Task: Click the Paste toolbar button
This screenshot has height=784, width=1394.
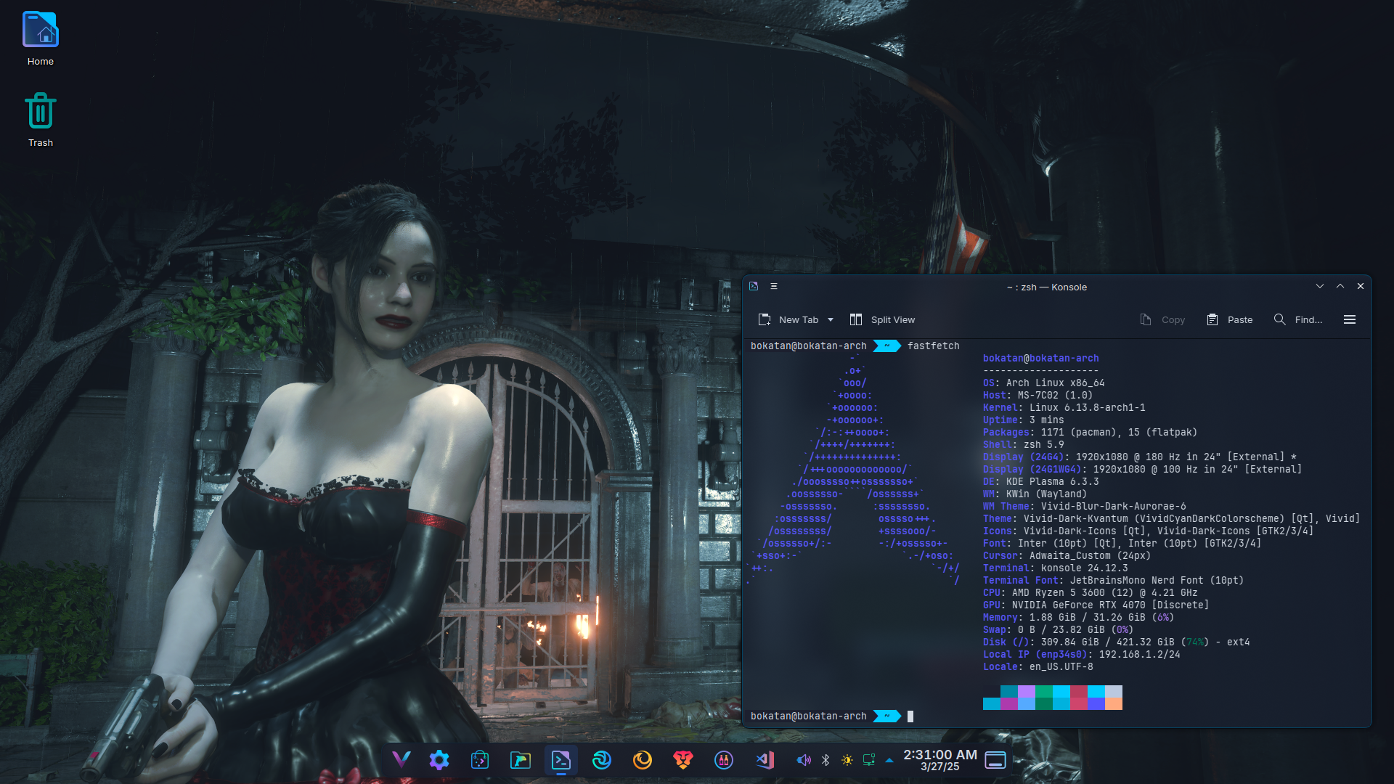Action: coord(1230,319)
